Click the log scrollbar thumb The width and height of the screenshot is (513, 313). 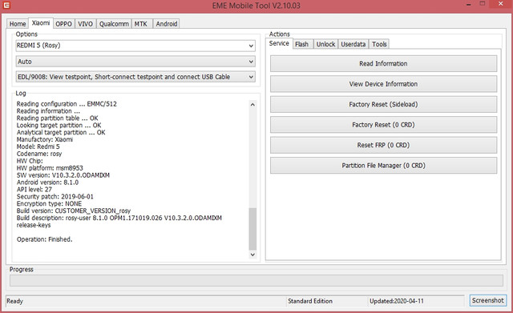[x=252, y=229]
